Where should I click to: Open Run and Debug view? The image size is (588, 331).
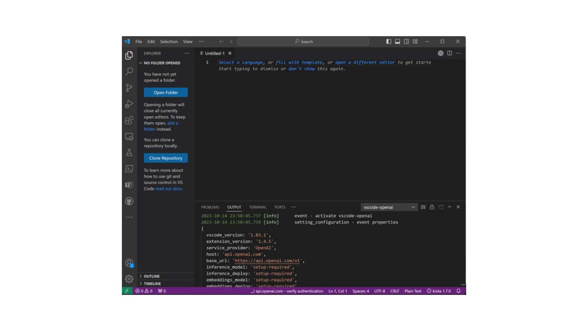(129, 104)
